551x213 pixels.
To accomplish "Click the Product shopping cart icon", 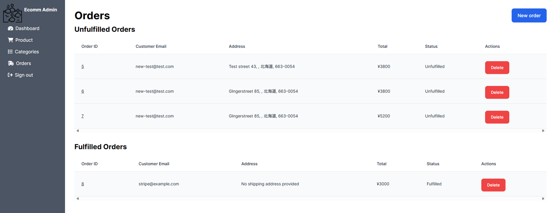I will [x=11, y=40].
